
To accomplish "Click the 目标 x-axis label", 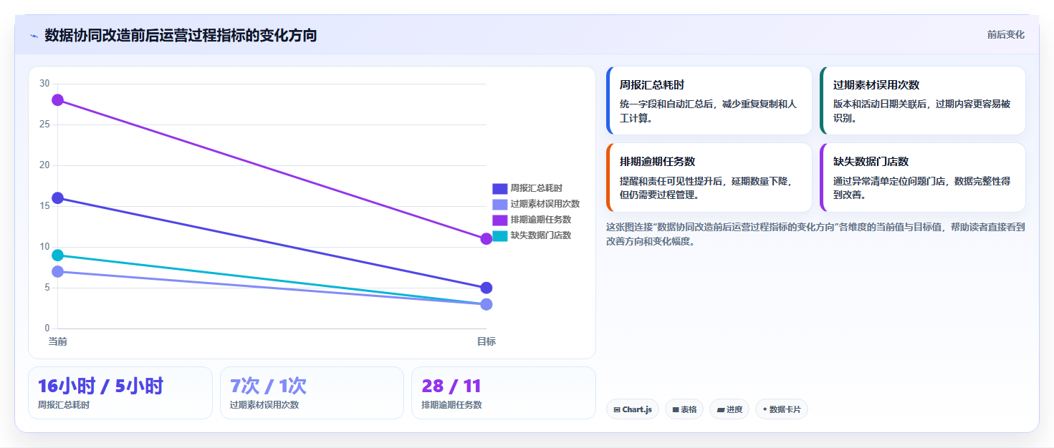I will tap(487, 341).
